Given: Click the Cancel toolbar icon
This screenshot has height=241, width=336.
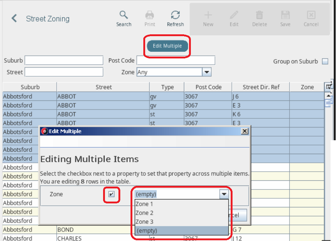Looking at the screenshot, I should pos(311,19).
